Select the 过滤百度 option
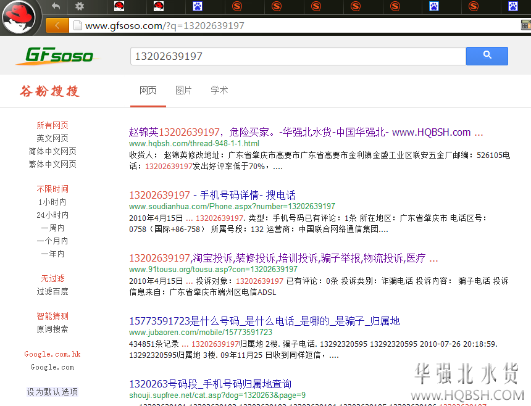This screenshot has height=406, width=531. tap(52, 291)
